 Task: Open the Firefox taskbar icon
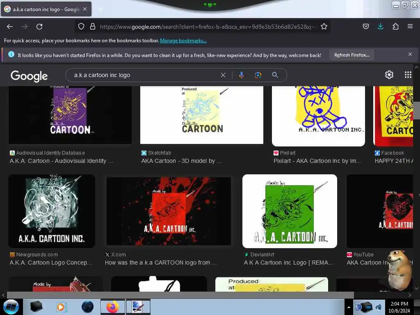(113, 307)
